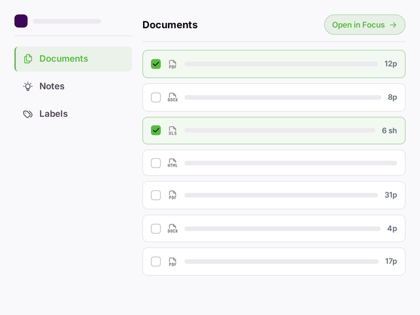Click the PDF file icon in 31p row
Viewport: 420px width, 315px height.
tap(173, 195)
